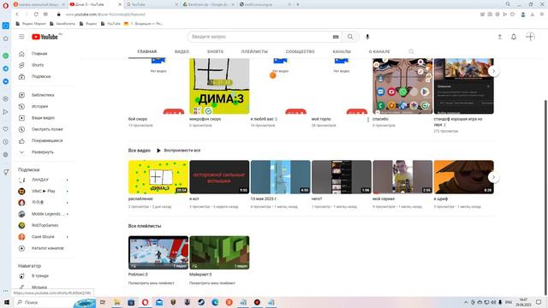
Task: Go back with Opera back arrow
Action: point(17,15)
